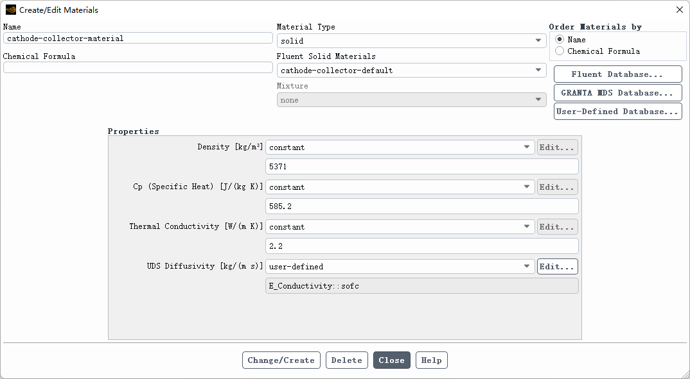Click the material Name input field

click(x=137, y=38)
